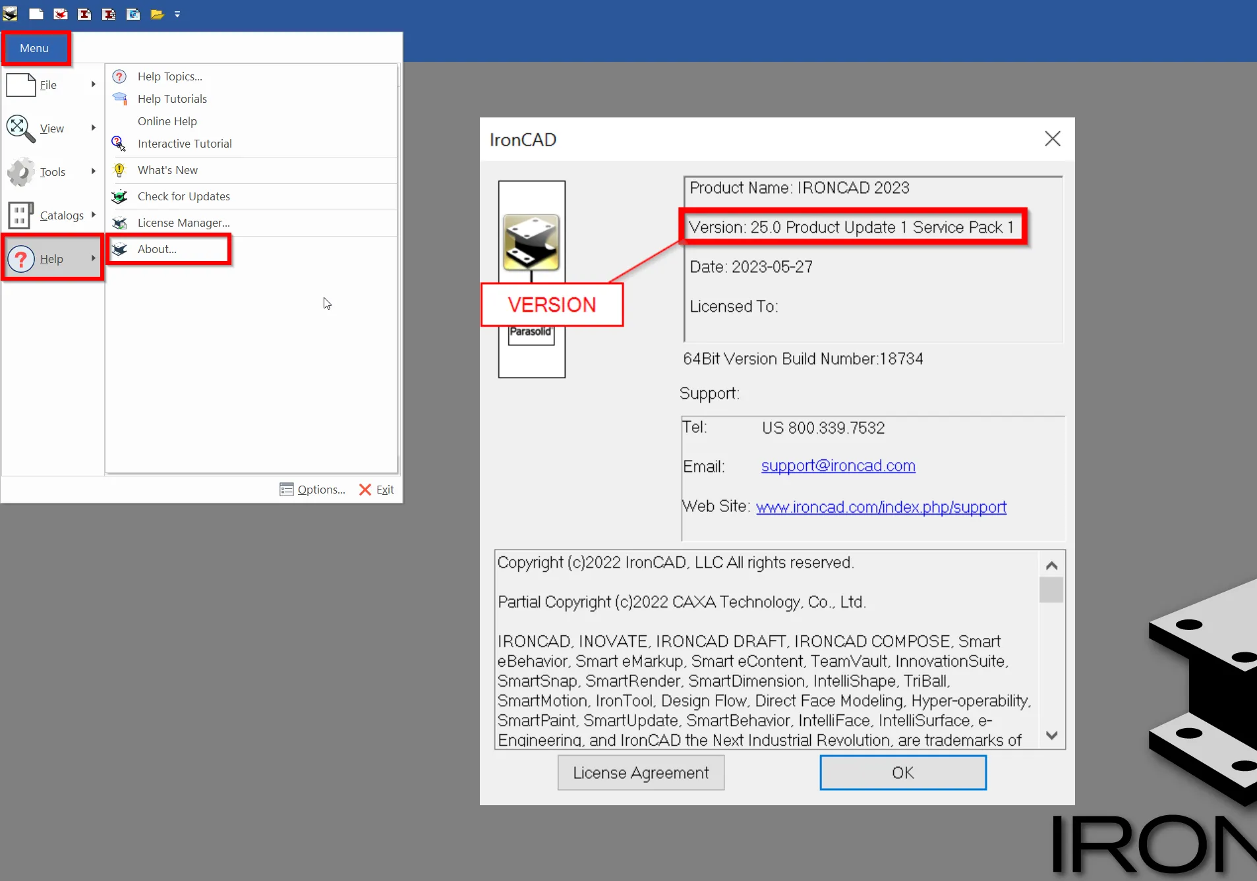Viewport: 1257px width, 881px height.
Task: Expand the Catalogs submenu arrow
Action: coord(93,215)
